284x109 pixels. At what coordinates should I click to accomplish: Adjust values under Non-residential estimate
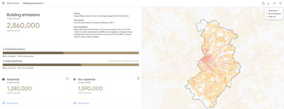(83, 103)
